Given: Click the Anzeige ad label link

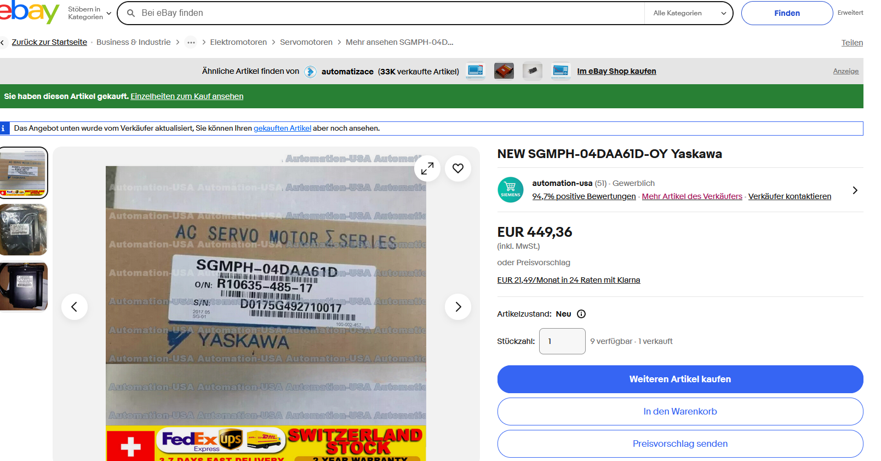Looking at the screenshot, I should pos(846,71).
